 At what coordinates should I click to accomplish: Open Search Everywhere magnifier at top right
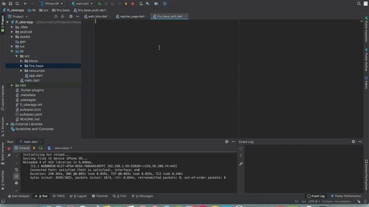(x=359, y=3)
